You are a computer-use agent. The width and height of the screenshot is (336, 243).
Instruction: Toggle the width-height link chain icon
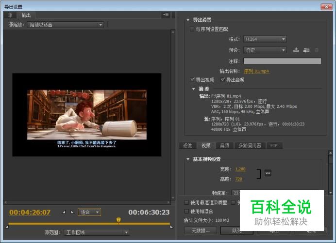pos(268,173)
